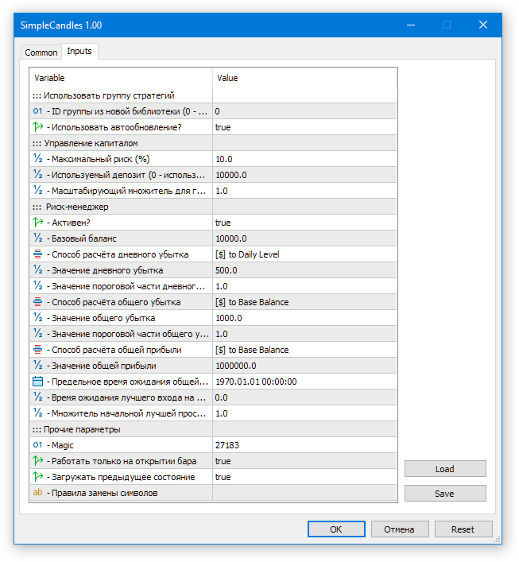Click enum icon of Способ расчёта дневного убытка
Image resolution: width=519 pixels, height=562 pixels.
[37, 254]
